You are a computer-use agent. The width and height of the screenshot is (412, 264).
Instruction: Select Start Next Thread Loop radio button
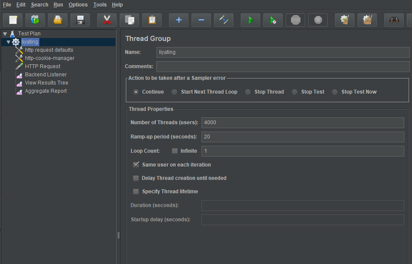tap(175, 92)
